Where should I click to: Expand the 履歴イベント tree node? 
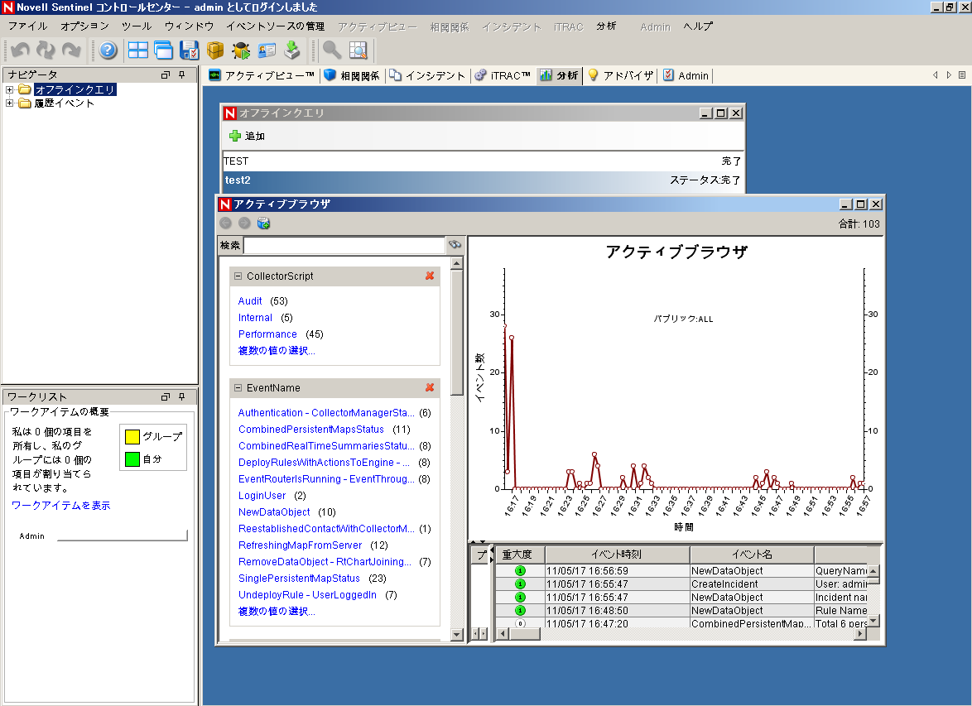click(x=10, y=103)
